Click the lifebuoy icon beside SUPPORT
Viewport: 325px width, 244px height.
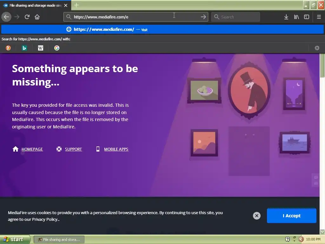tap(59, 149)
